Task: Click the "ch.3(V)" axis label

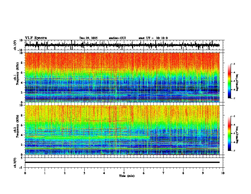Action: tap(15, 163)
